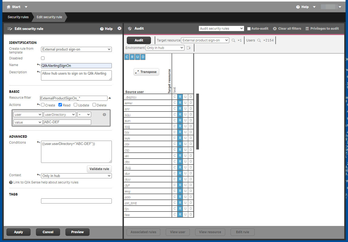Open the Environment dropdown

[165, 48]
